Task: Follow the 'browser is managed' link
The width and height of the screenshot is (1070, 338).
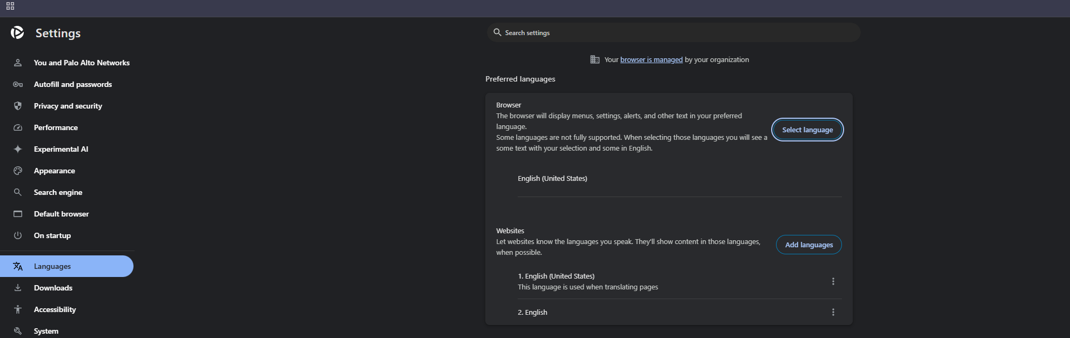Action: coord(651,59)
